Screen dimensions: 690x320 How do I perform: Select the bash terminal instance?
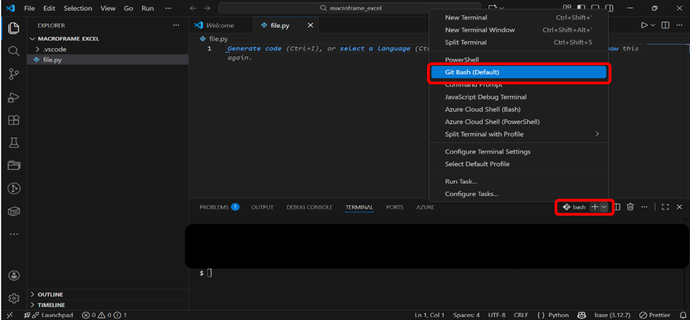pos(574,207)
